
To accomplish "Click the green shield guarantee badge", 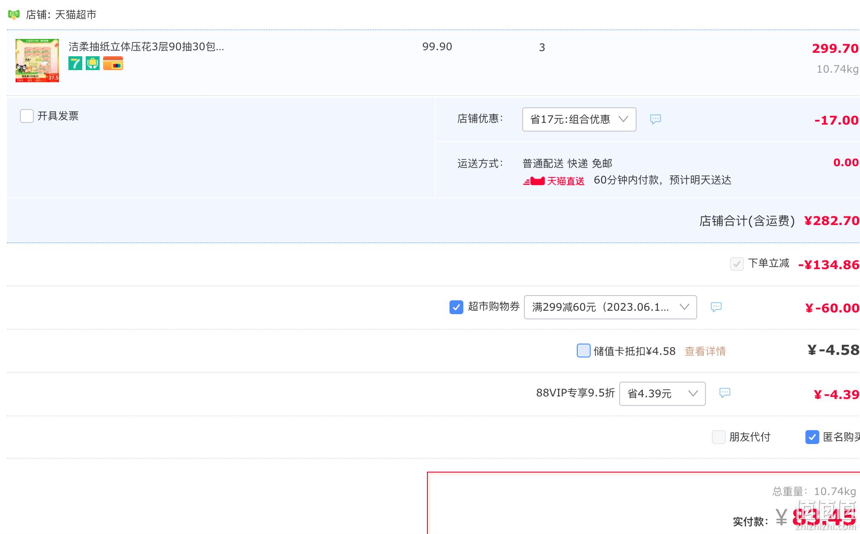I will coord(93,63).
